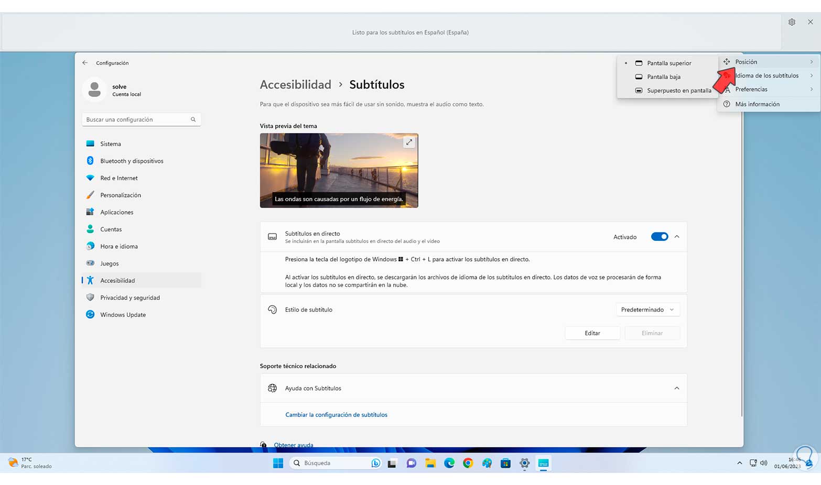Click the Windows Start button
821x485 pixels.
(278, 463)
